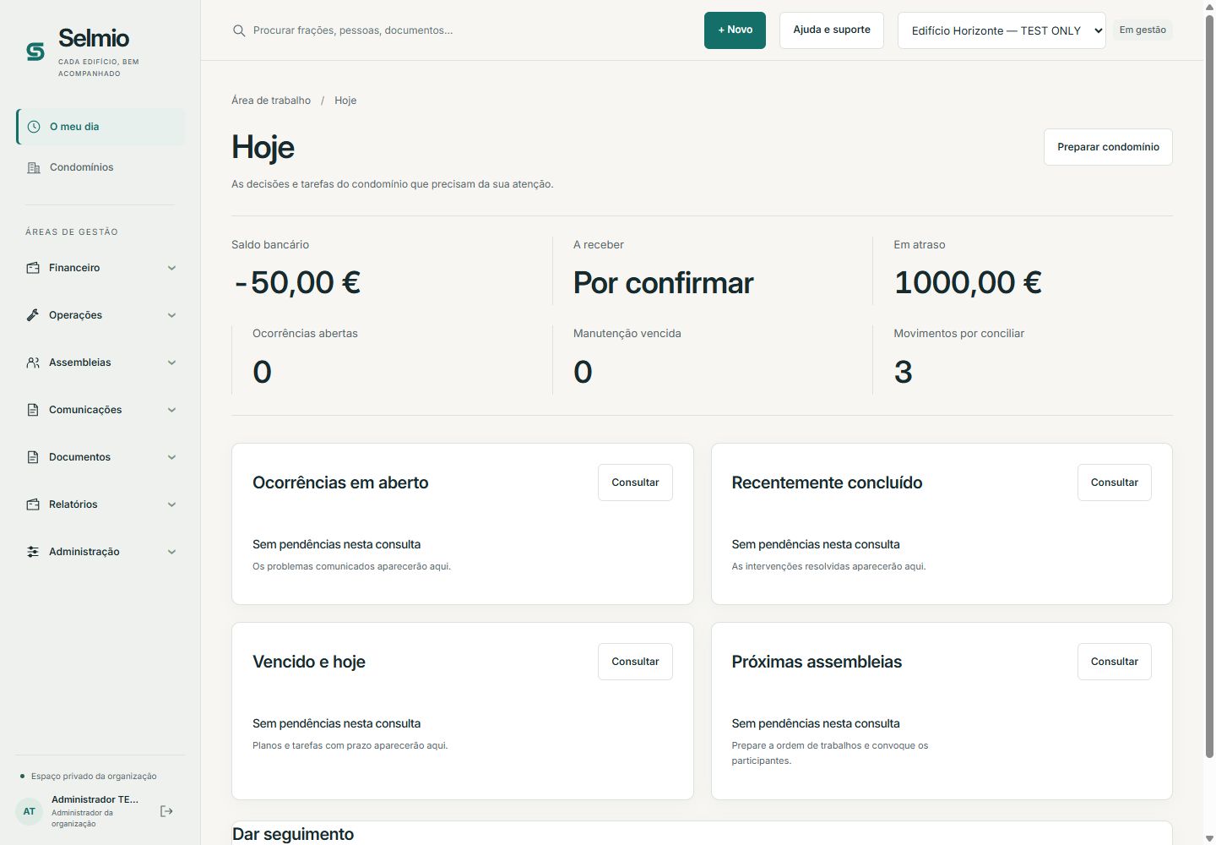This screenshot has height=845, width=1216.
Task: Click the Administrador TE... user name
Action: tap(95, 799)
